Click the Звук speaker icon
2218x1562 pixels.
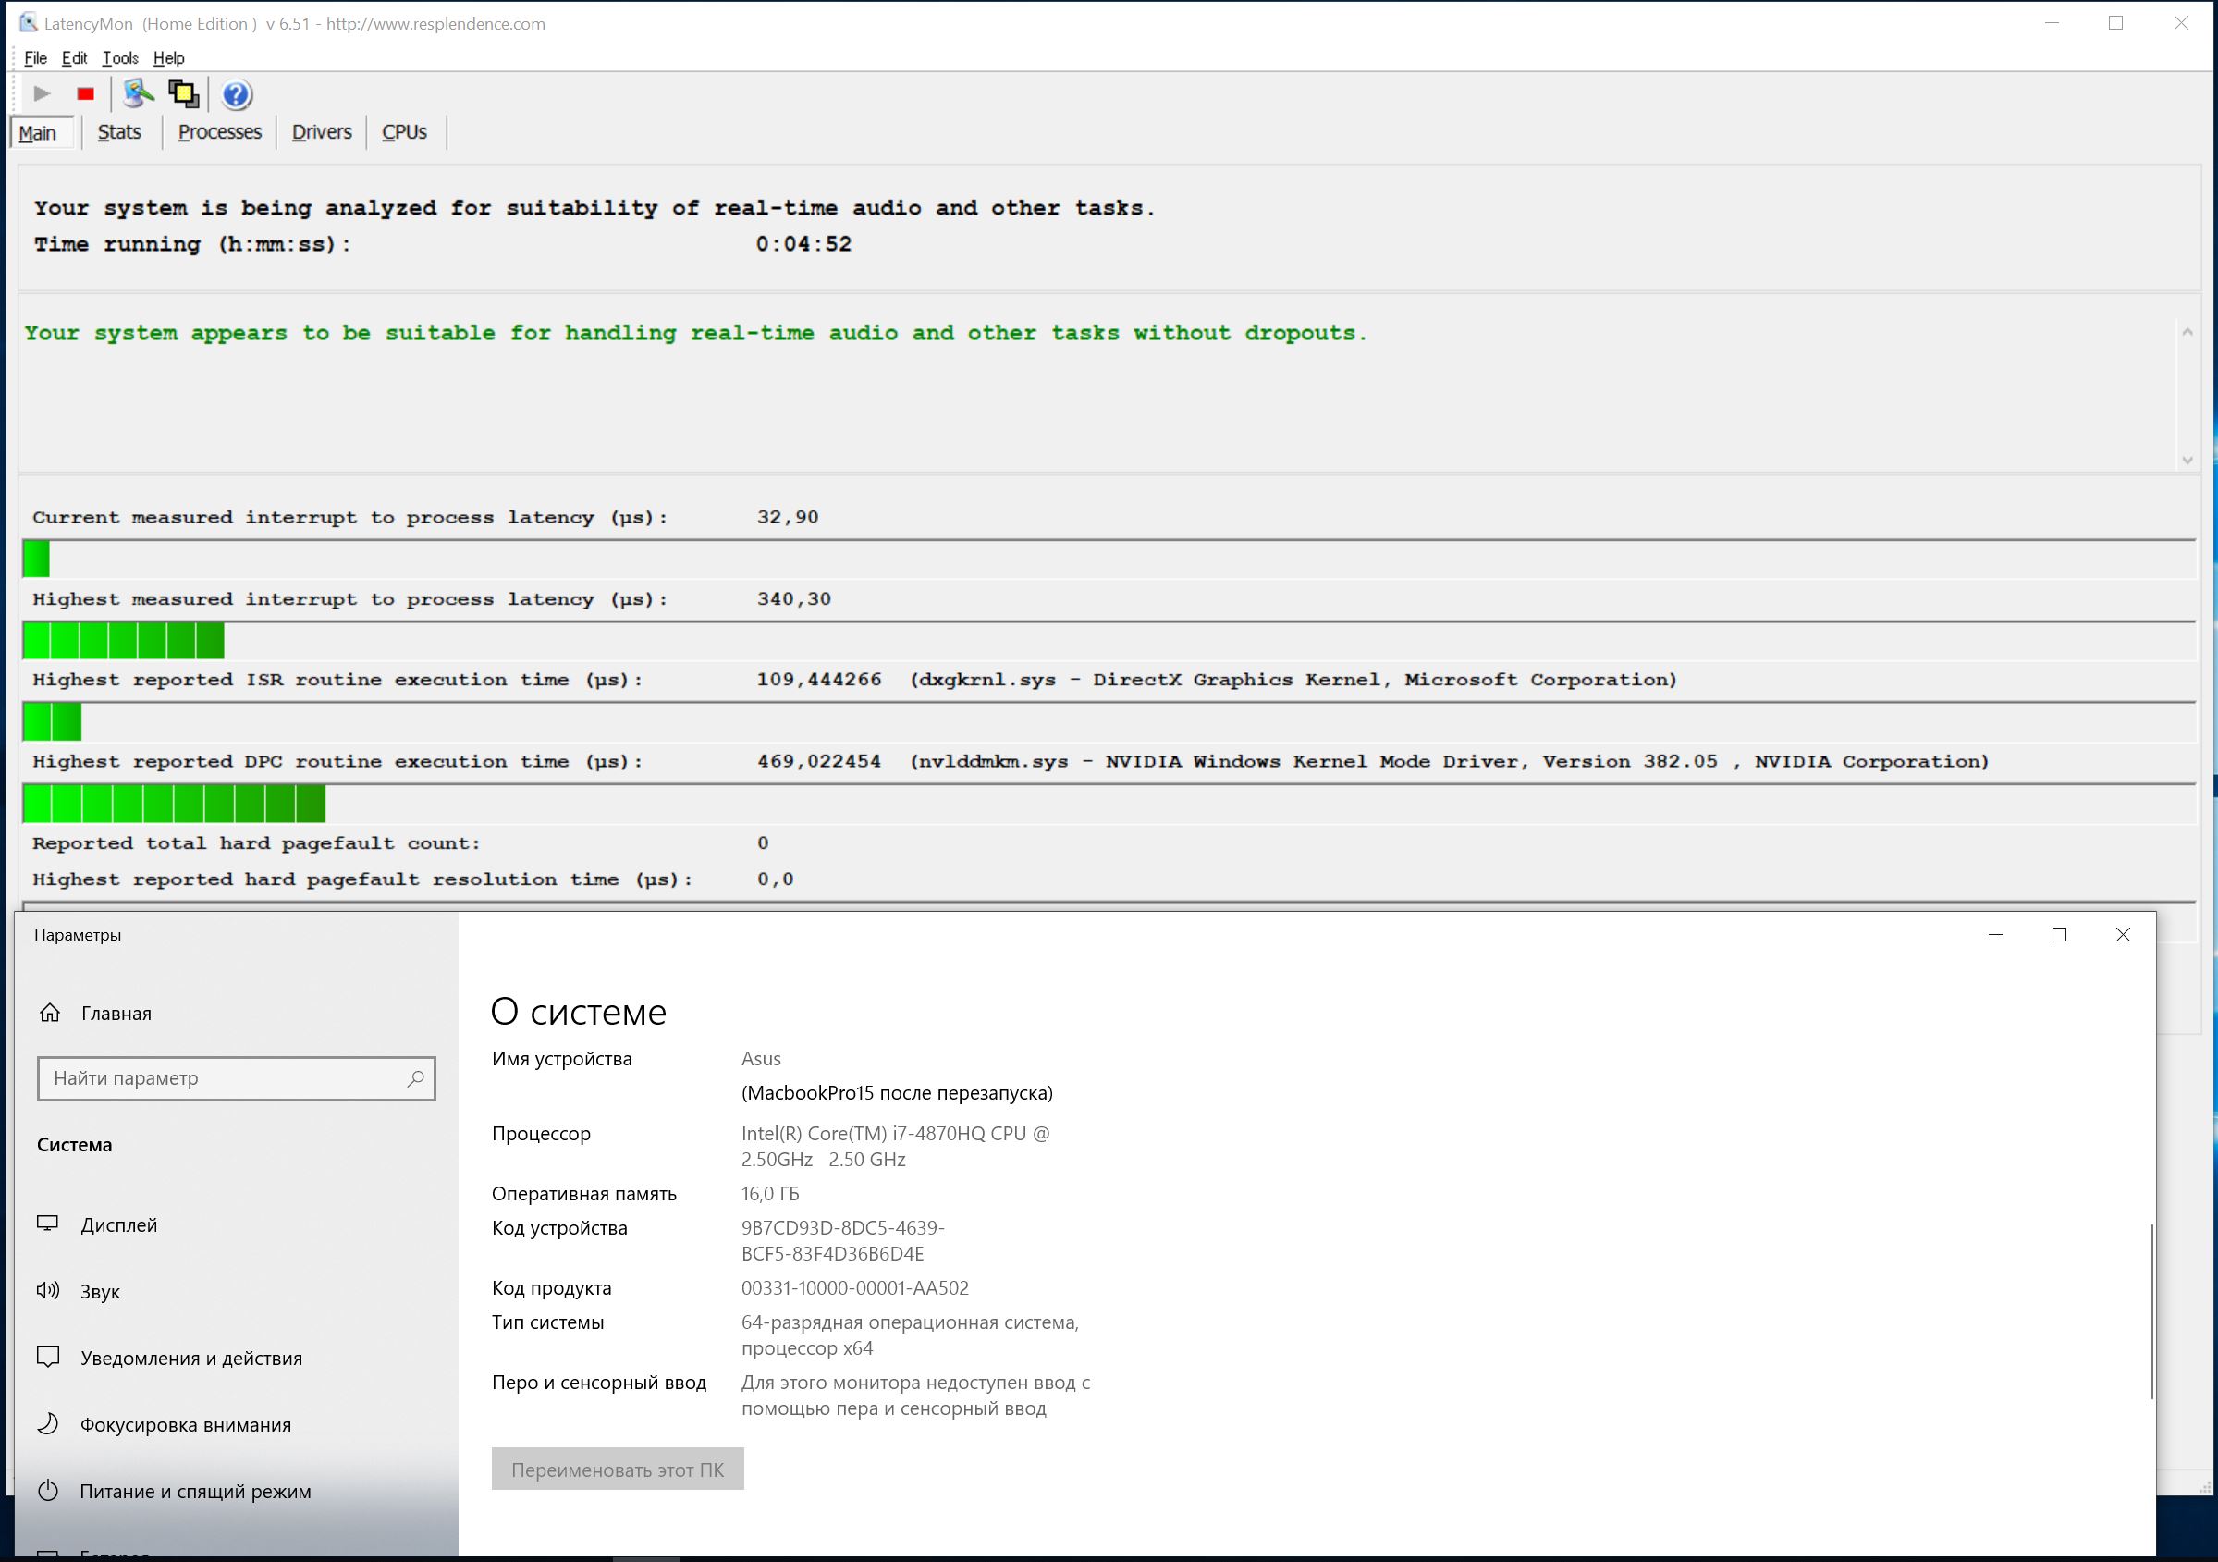[48, 1291]
